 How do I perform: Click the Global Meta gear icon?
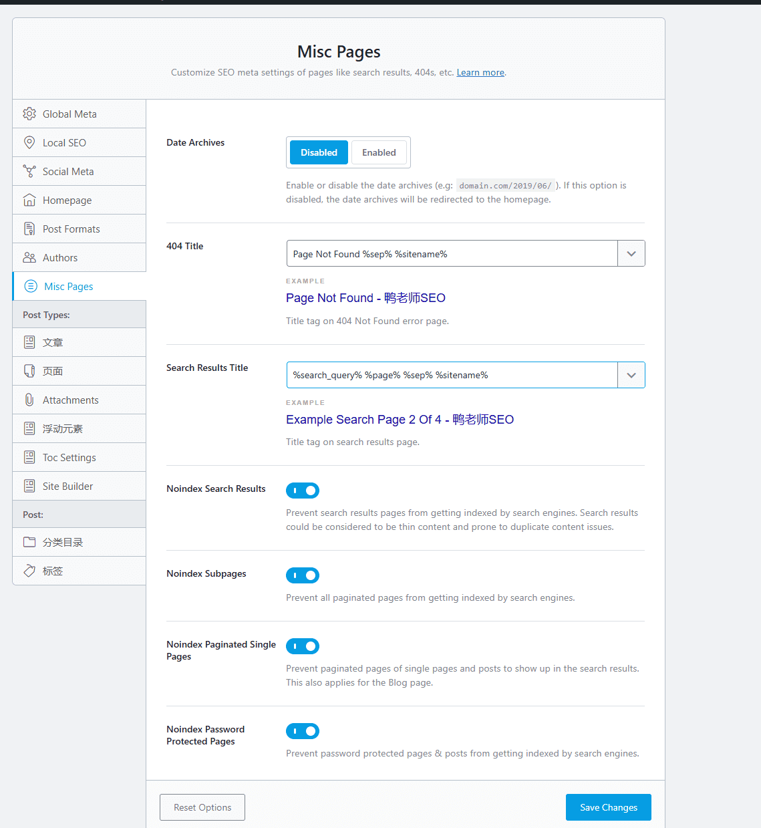[29, 114]
